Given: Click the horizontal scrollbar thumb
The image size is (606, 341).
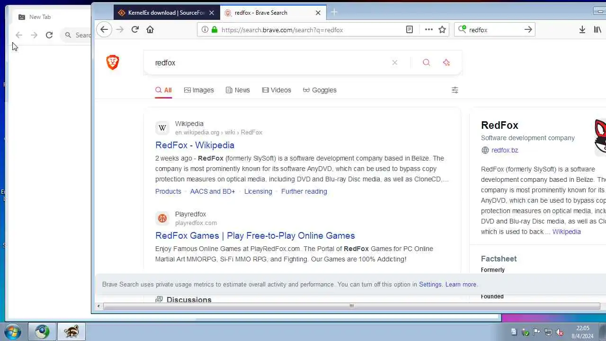Looking at the screenshot, I should tap(351, 306).
